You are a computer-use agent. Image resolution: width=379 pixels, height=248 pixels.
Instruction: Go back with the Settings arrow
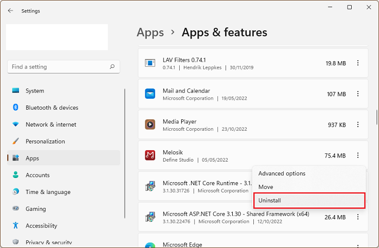coord(10,11)
